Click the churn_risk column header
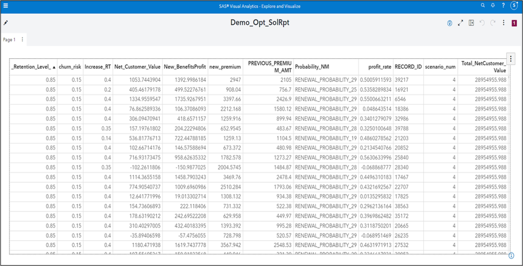The height and width of the screenshot is (266, 523). coord(70,67)
